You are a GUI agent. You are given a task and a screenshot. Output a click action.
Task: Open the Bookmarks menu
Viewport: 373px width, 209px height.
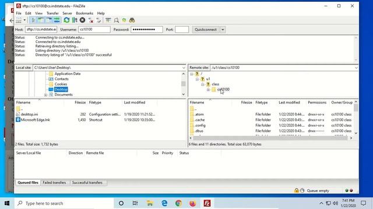click(85, 13)
